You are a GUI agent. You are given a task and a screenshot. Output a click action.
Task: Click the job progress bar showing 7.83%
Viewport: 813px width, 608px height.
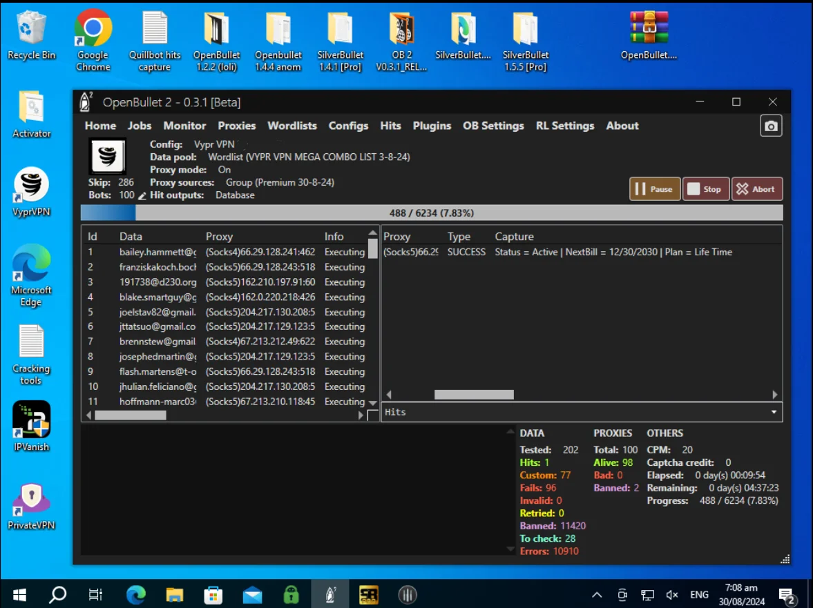tap(432, 213)
